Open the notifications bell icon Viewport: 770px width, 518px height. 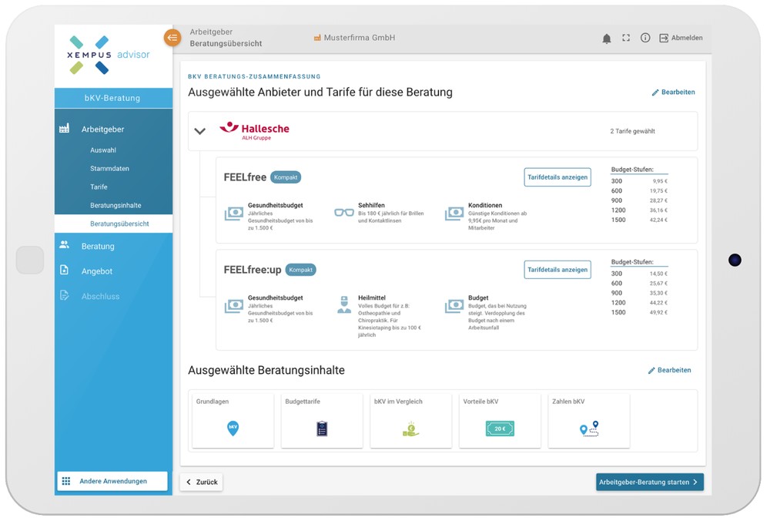click(607, 37)
